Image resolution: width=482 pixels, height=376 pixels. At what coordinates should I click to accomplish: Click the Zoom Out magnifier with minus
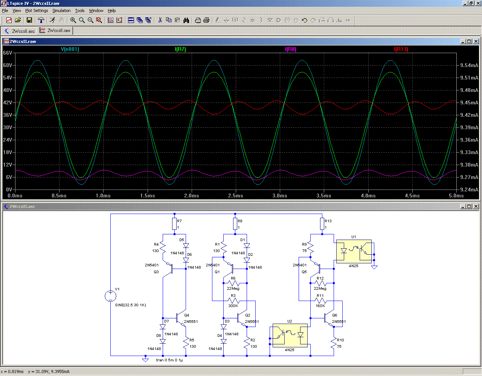(90, 20)
